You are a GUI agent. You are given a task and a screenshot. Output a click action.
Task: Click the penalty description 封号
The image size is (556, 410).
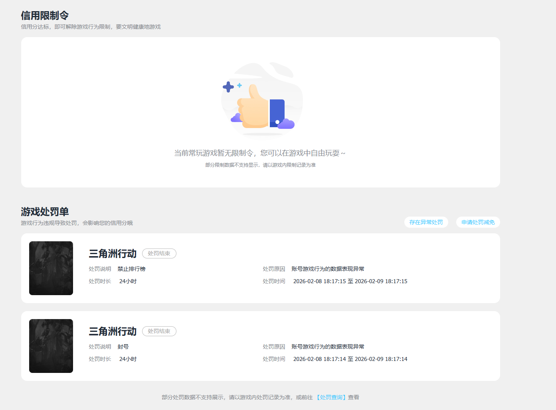[123, 347]
